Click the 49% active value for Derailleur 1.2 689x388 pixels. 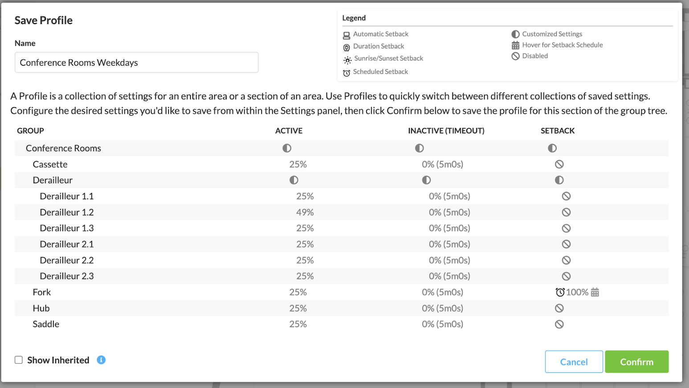pos(305,212)
